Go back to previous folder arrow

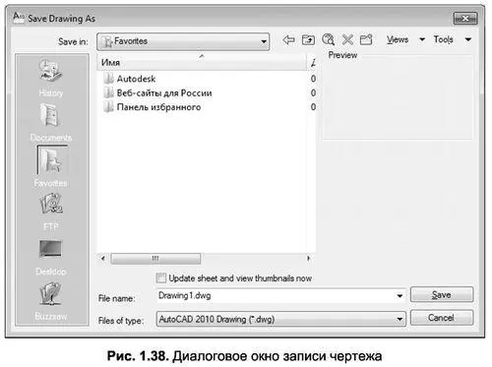click(x=288, y=40)
